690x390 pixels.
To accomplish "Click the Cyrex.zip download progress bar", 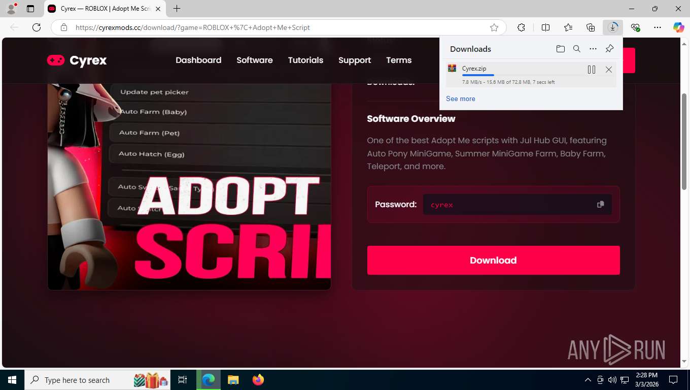I will pyautogui.click(x=523, y=76).
